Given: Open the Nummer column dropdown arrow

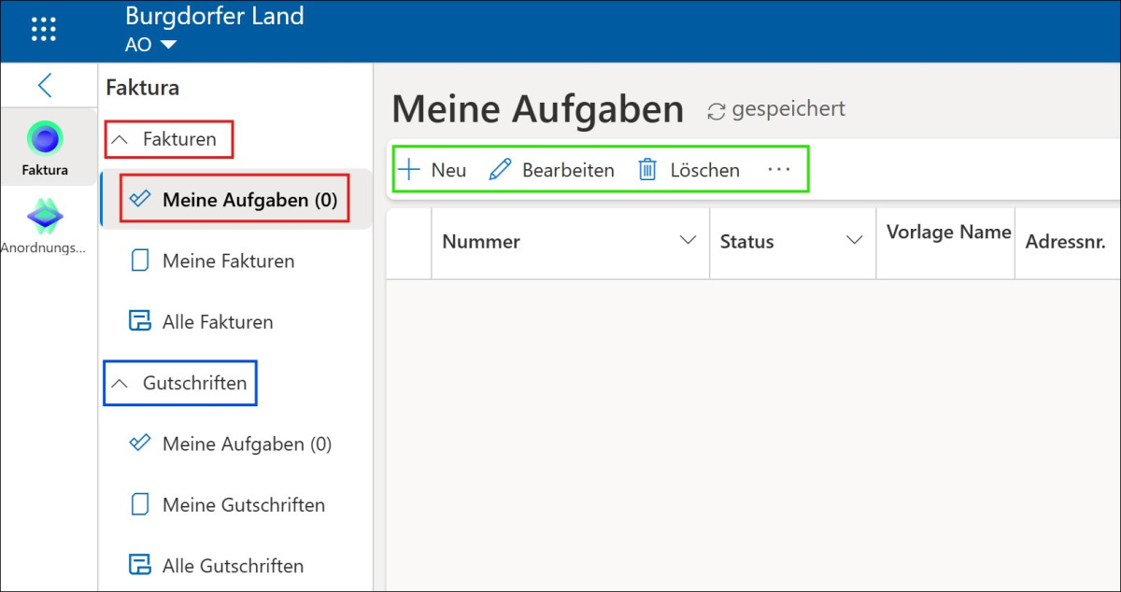Looking at the screenshot, I should (688, 241).
